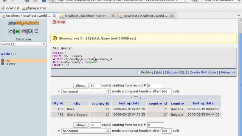Sort by city_id column header

coord(58,103)
